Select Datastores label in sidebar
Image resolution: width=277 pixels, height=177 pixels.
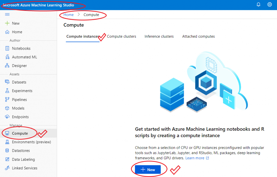point(21,151)
